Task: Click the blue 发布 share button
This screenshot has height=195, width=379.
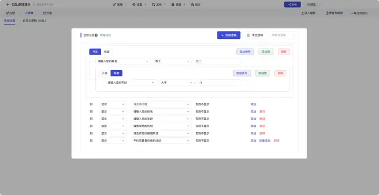Action: [x=292, y=5]
